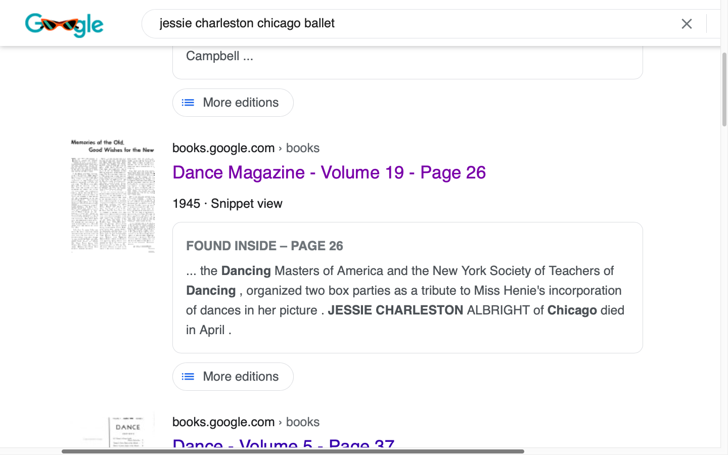728x455 pixels.
Task: Click the Dance Magazine page thumbnail image
Action: (113, 196)
